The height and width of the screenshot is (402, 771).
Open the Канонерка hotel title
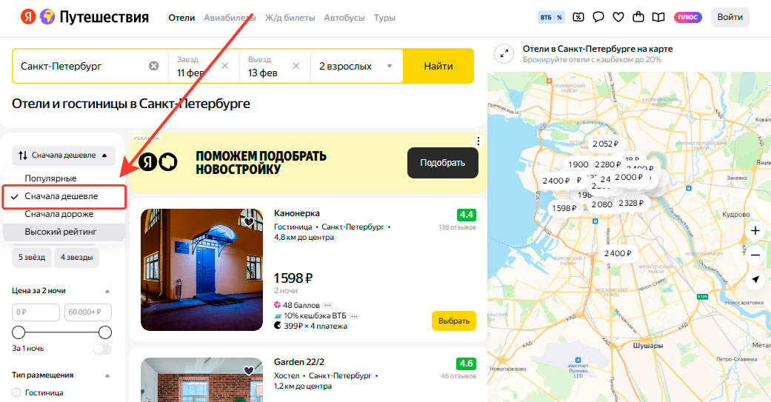click(x=297, y=213)
